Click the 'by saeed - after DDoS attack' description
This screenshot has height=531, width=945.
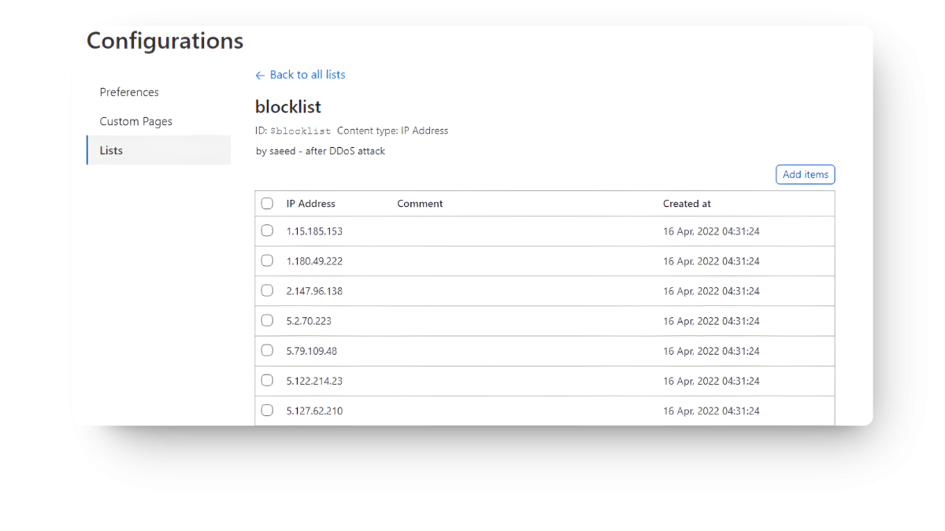click(x=320, y=150)
